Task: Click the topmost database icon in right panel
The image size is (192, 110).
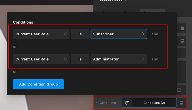Action: click(182, 28)
